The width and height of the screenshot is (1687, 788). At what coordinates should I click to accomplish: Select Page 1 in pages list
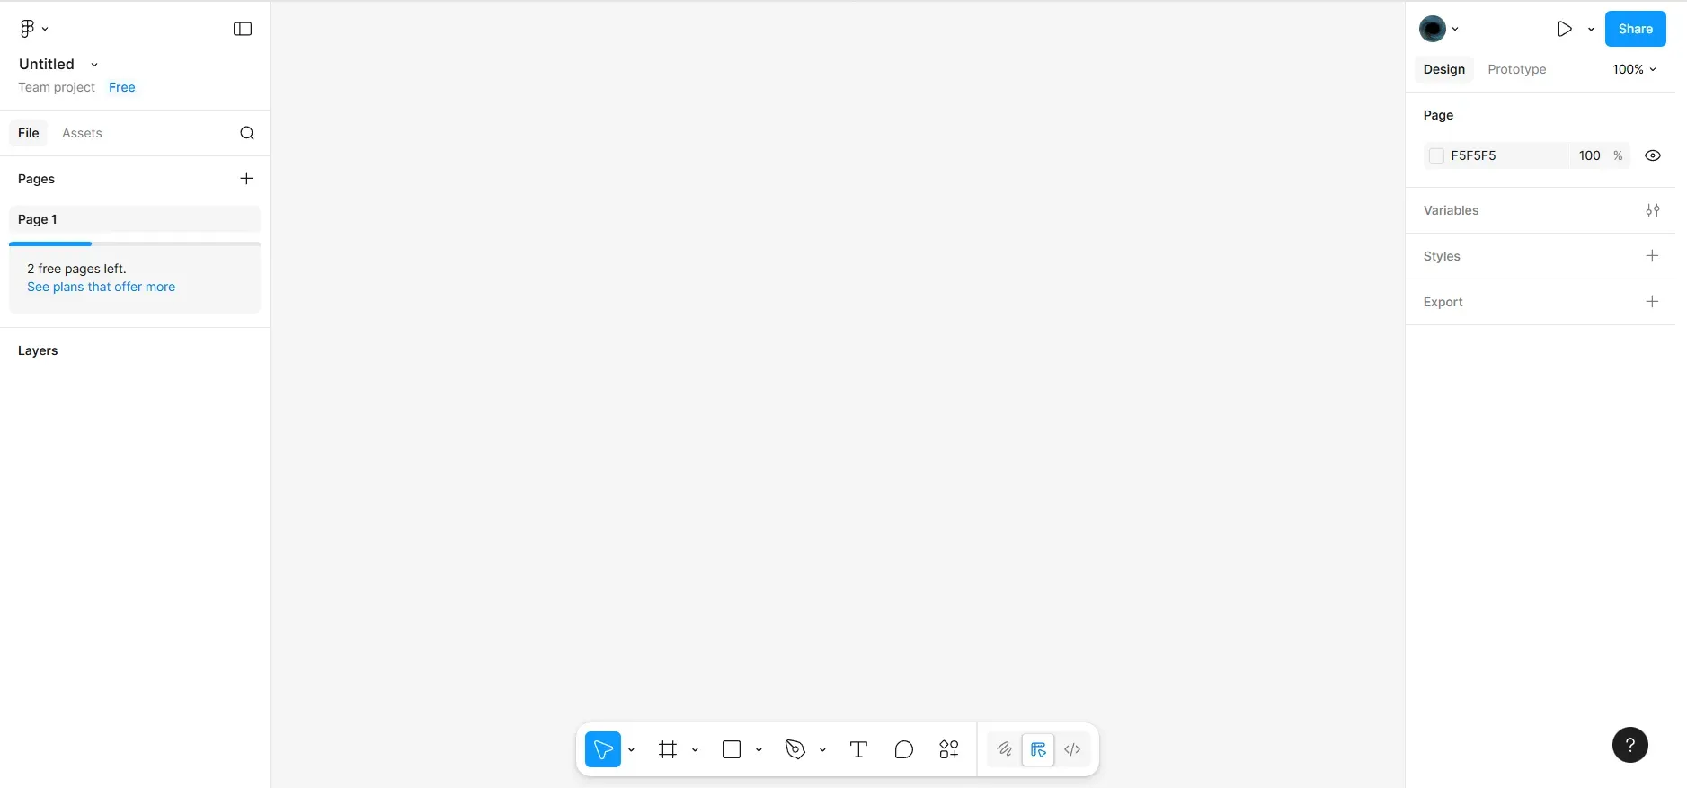click(x=135, y=219)
